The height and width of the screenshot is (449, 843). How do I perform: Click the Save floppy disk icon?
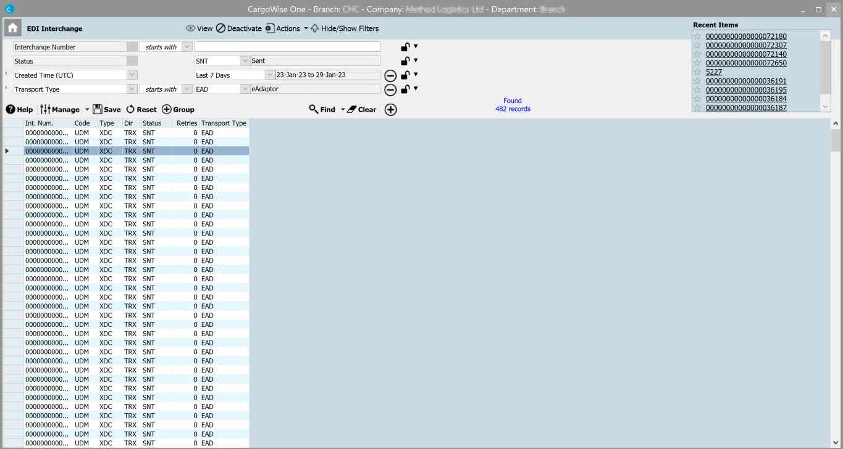98,109
